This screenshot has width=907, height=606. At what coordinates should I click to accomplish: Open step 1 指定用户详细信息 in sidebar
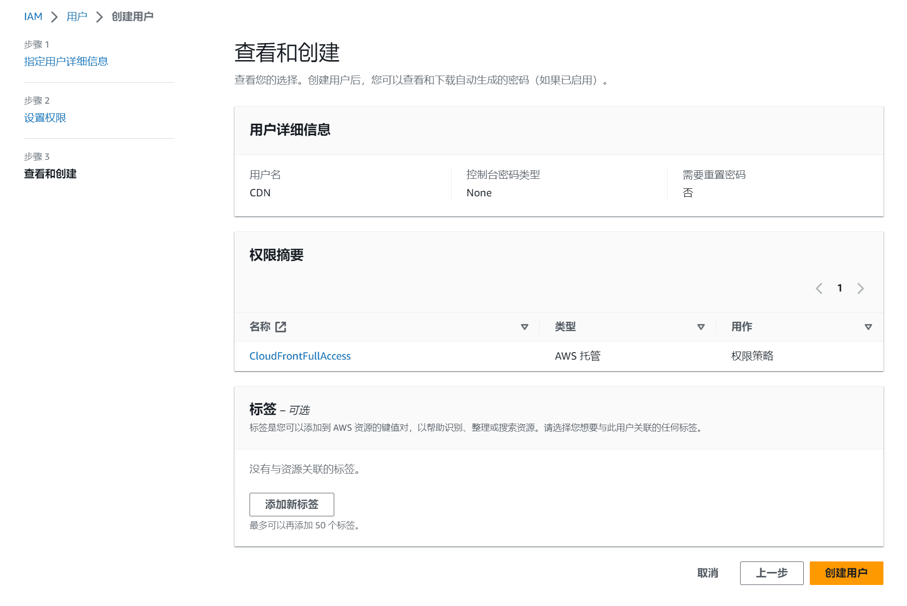pos(66,61)
